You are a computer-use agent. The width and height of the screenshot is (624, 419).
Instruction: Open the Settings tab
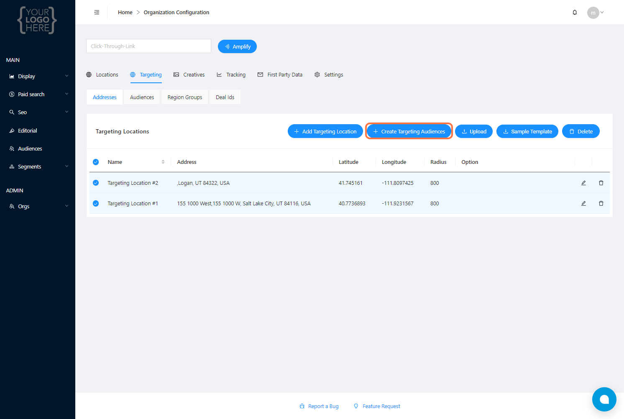click(x=329, y=75)
